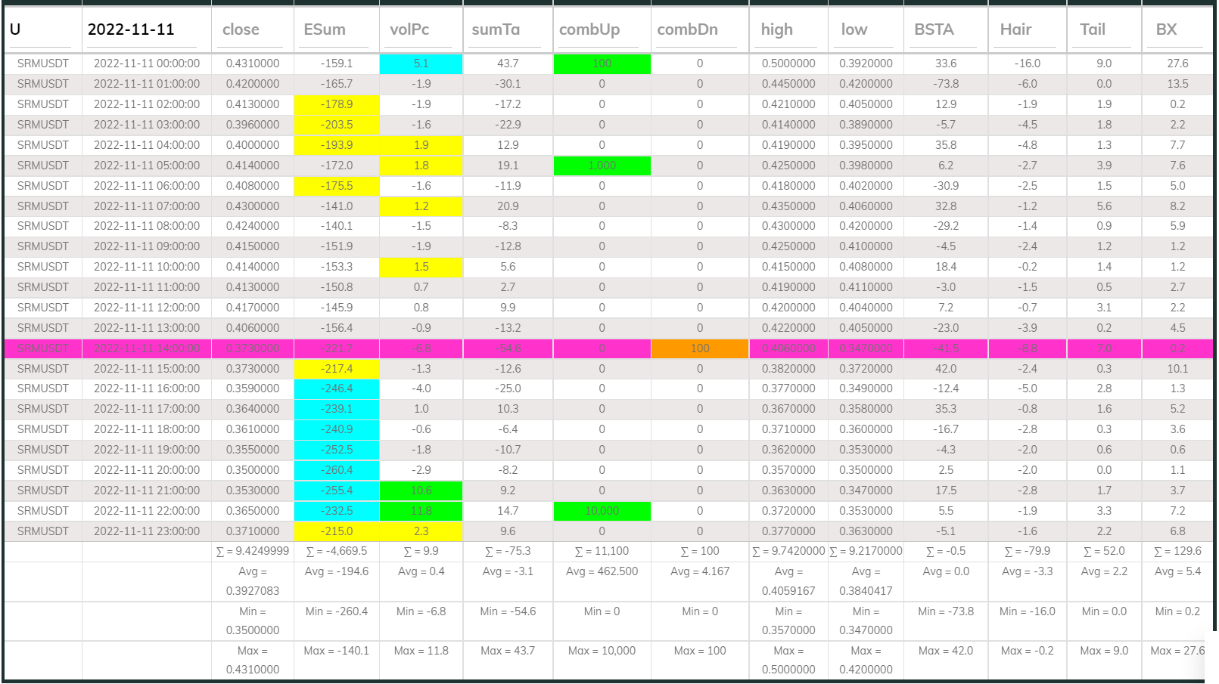This screenshot has height=684, width=1219.
Task: Click the green combUp cell showing 10,000
Action: tap(602, 511)
